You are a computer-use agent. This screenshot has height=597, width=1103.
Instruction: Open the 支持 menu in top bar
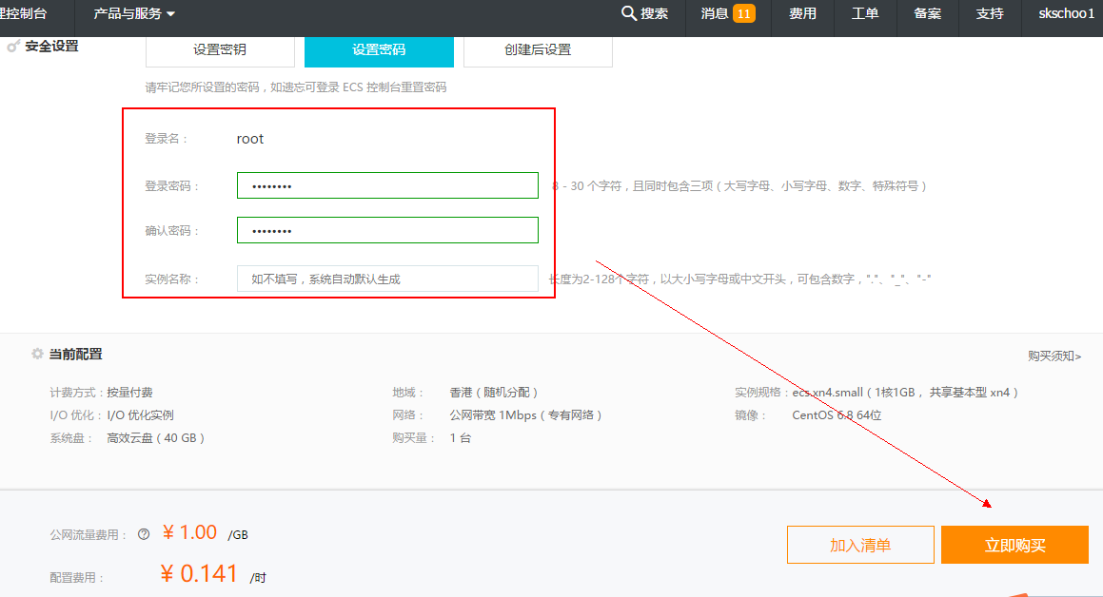(990, 13)
